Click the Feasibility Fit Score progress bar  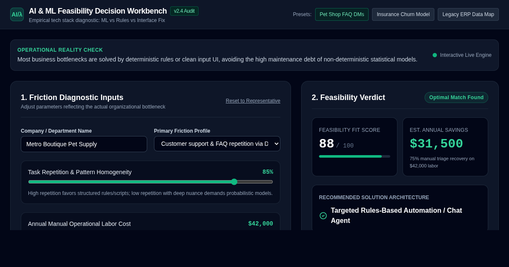coord(355,156)
